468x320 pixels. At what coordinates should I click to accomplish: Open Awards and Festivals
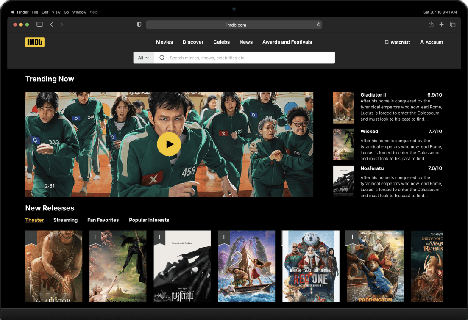[x=287, y=42]
